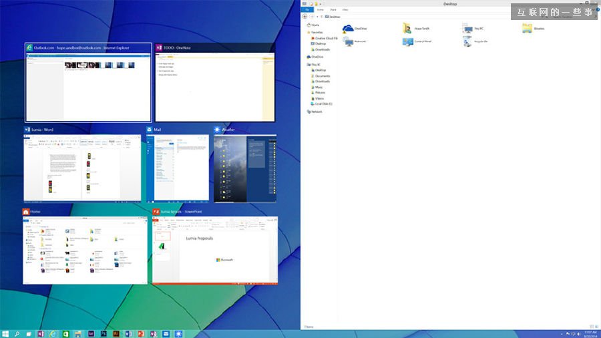Image resolution: width=601 pixels, height=338 pixels.
Task: Select Music under This PC
Action: tap(317, 88)
